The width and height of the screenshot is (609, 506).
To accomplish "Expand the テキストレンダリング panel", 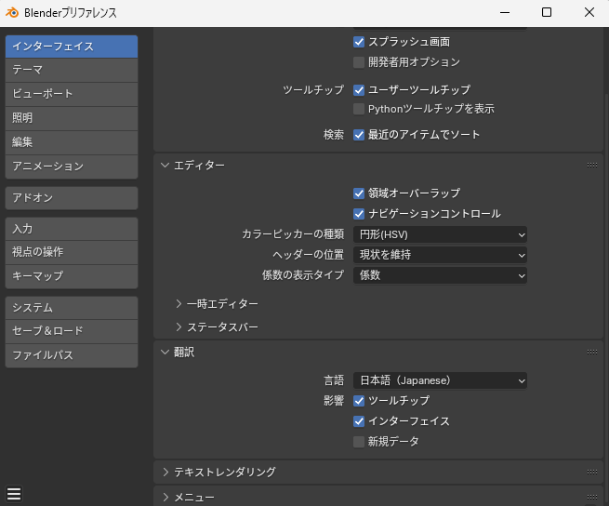I will [x=165, y=473].
